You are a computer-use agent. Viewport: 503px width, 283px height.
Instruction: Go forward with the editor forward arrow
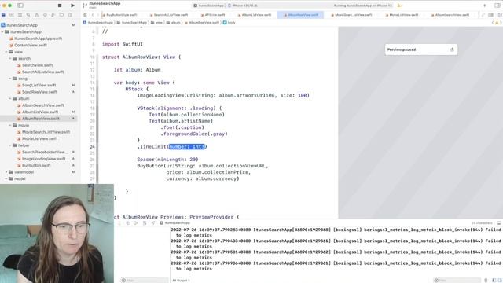coord(97,15)
